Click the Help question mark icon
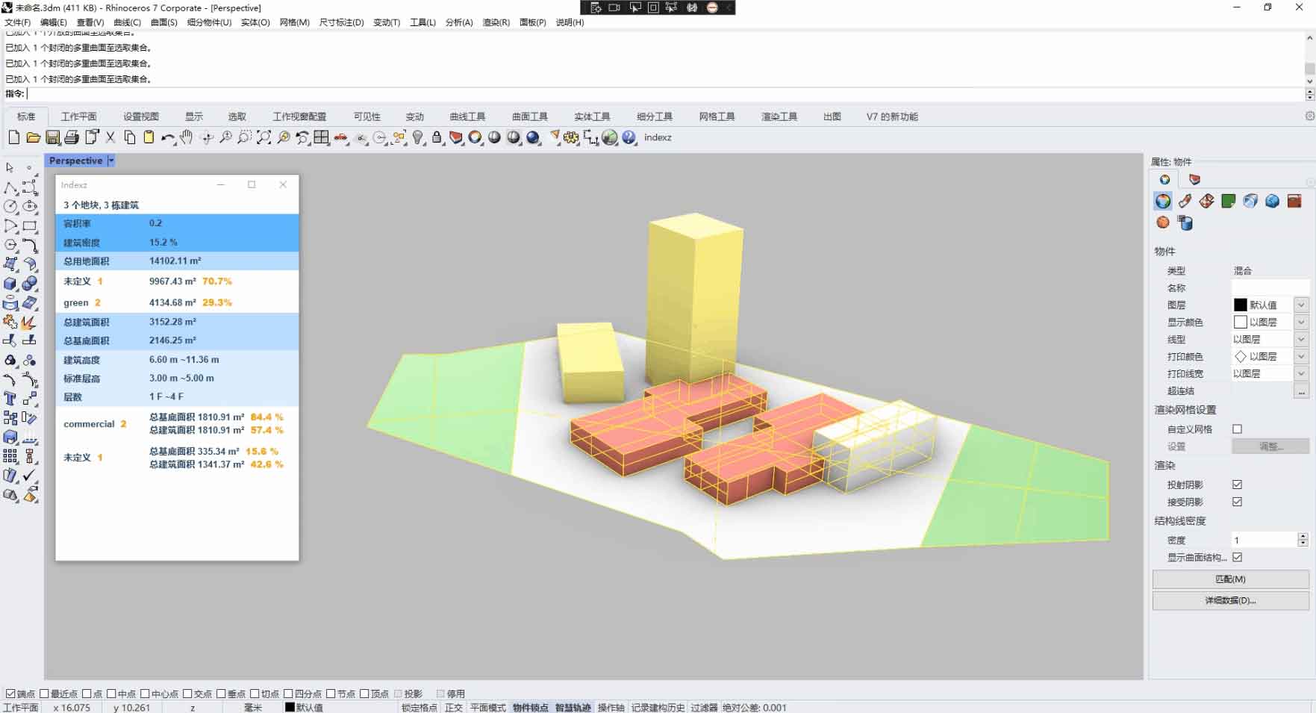 629,137
